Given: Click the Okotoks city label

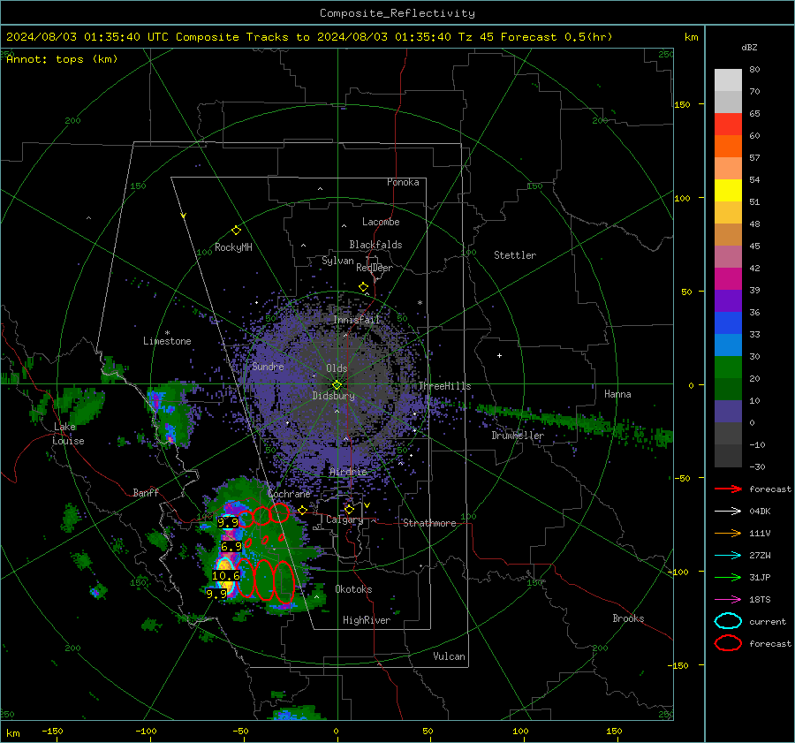Looking at the screenshot, I should (353, 589).
